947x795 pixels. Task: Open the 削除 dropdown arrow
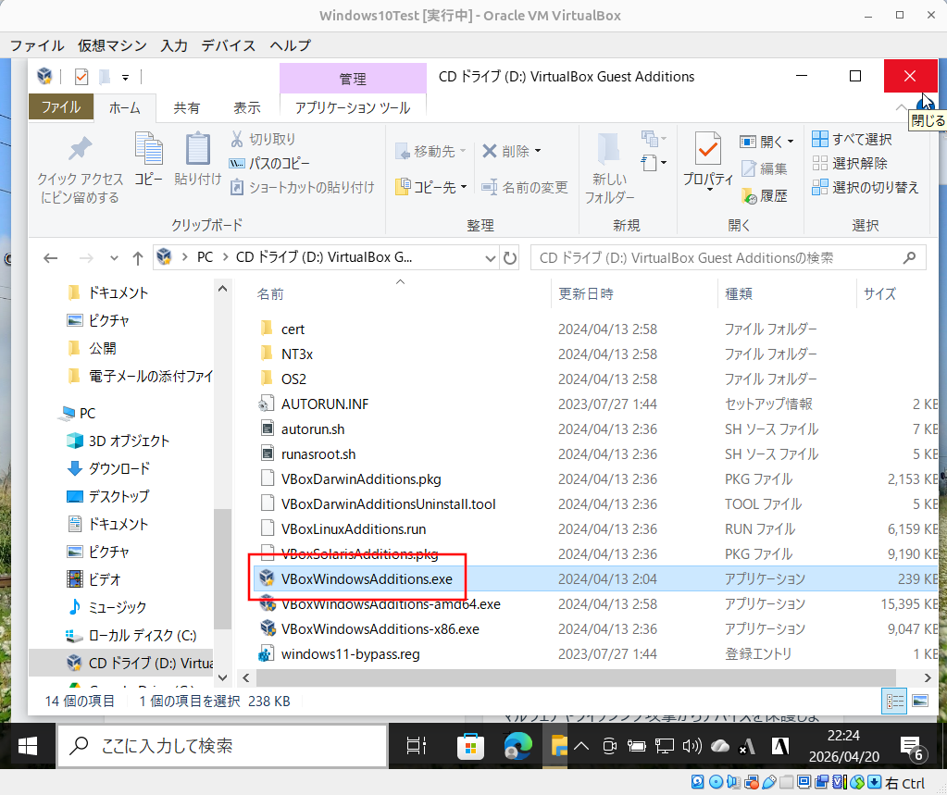[x=538, y=151]
